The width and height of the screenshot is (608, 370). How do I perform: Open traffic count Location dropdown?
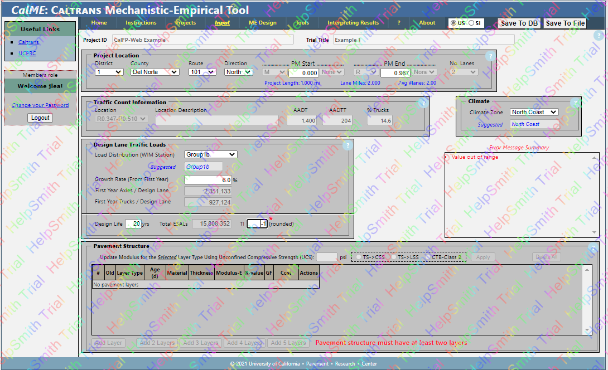click(121, 119)
